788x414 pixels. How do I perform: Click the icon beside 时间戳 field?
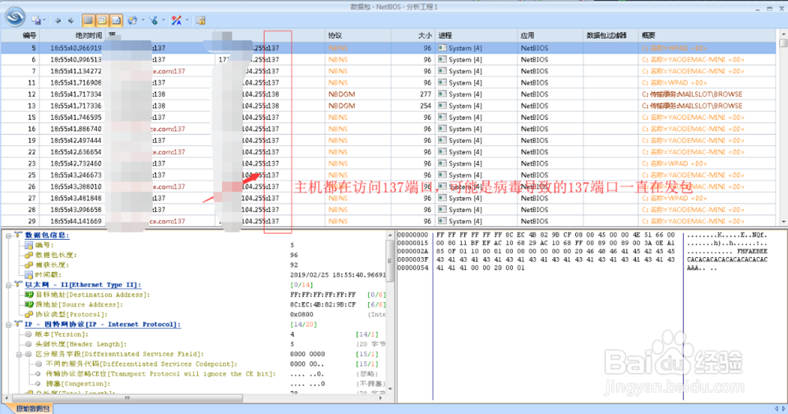pyautogui.click(x=28, y=274)
